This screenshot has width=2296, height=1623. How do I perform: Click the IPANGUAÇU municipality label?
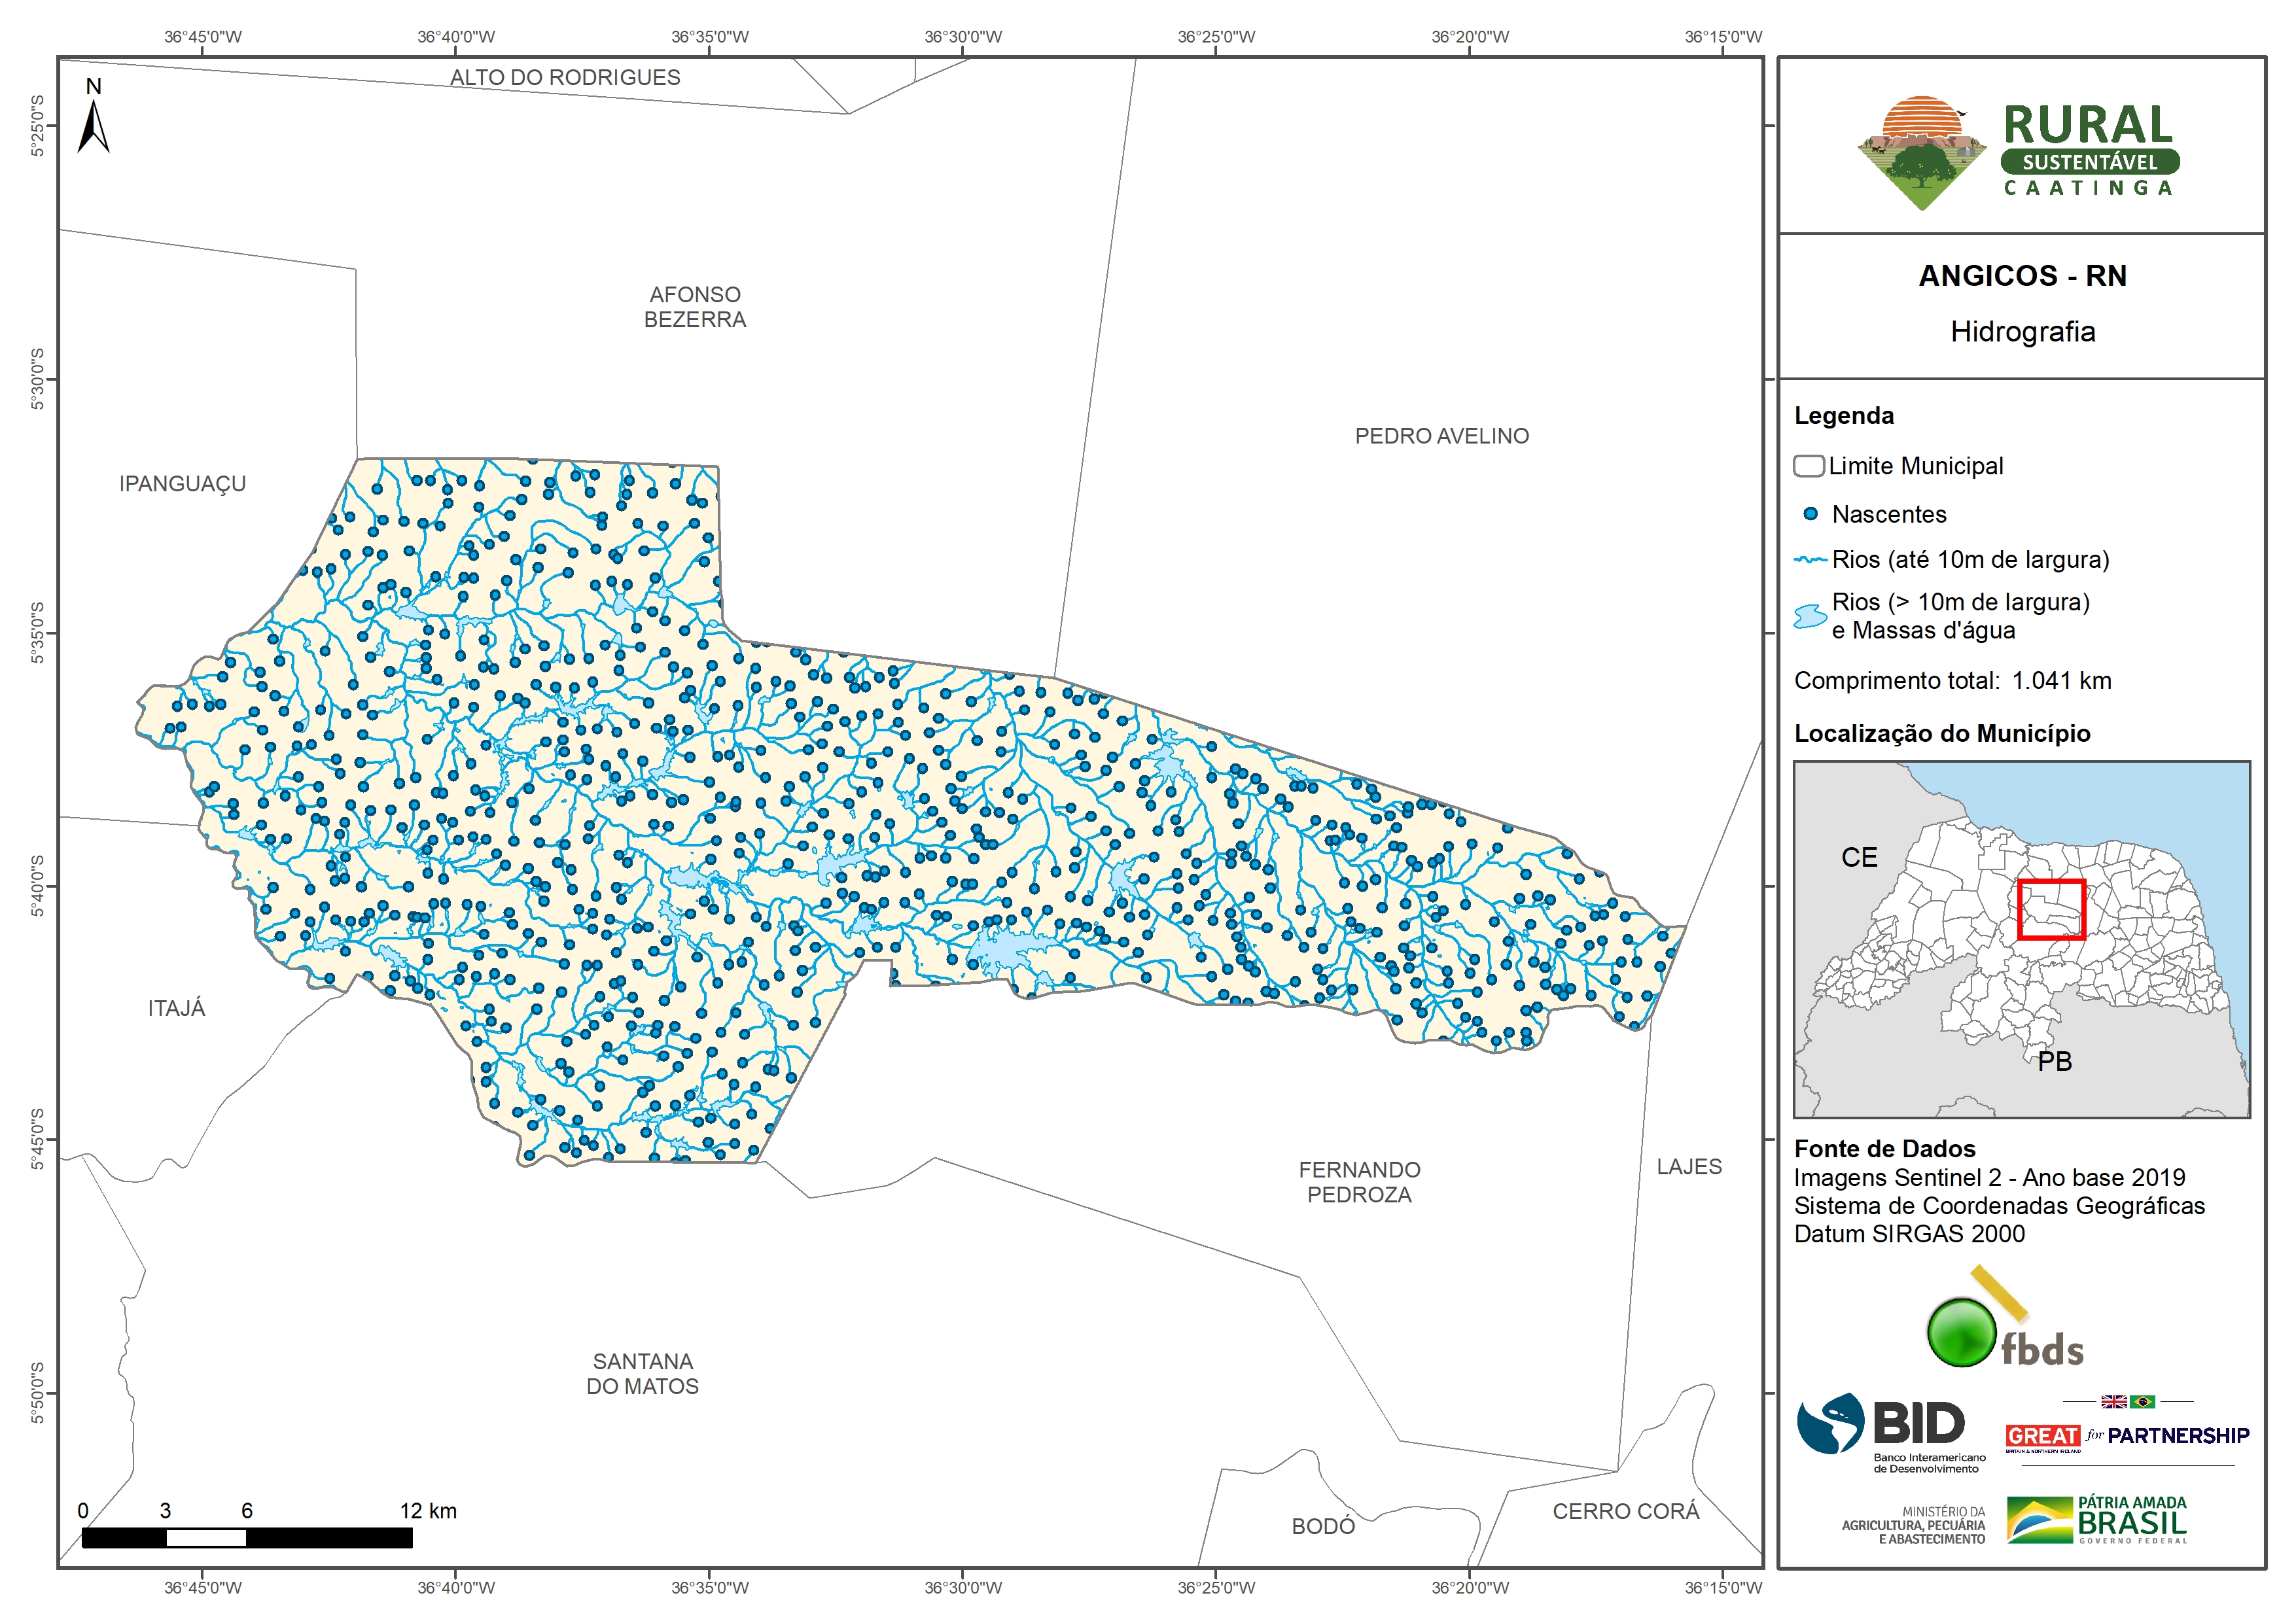pyautogui.click(x=182, y=484)
